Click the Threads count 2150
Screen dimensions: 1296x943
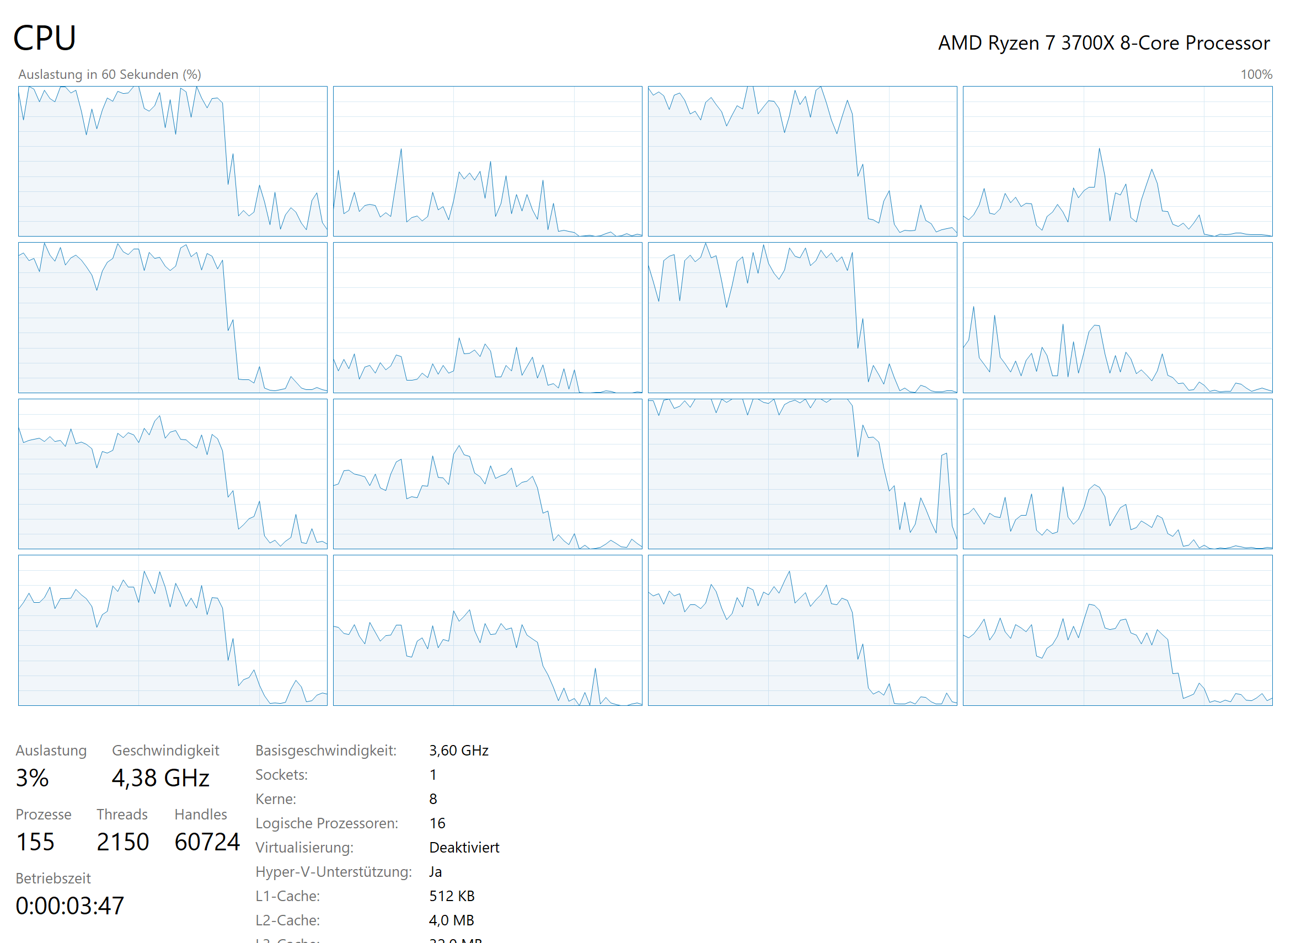pyautogui.click(x=123, y=842)
